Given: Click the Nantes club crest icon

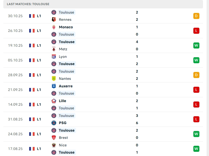Looking at the screenshot, I should click(54, 79).
